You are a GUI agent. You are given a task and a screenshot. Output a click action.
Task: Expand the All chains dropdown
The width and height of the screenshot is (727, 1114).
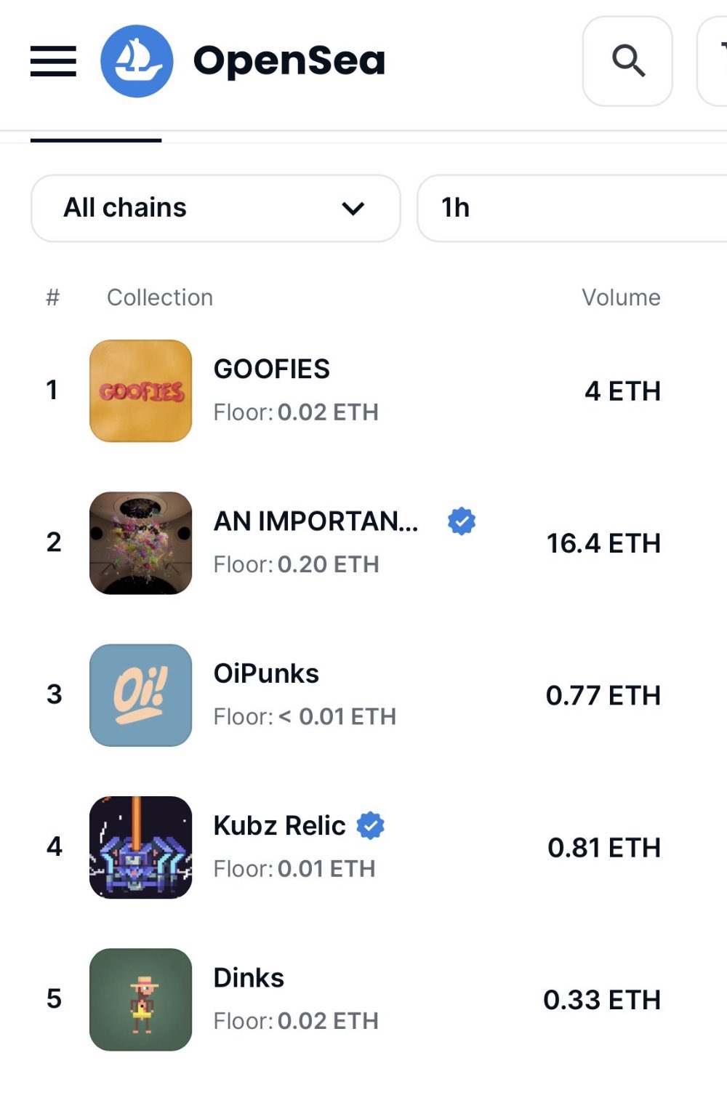click(216, 208)
